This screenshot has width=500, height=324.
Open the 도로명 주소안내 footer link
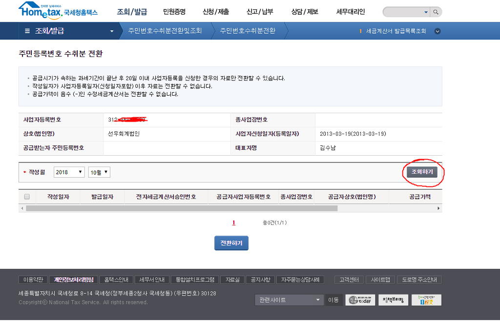click(419, 280)
